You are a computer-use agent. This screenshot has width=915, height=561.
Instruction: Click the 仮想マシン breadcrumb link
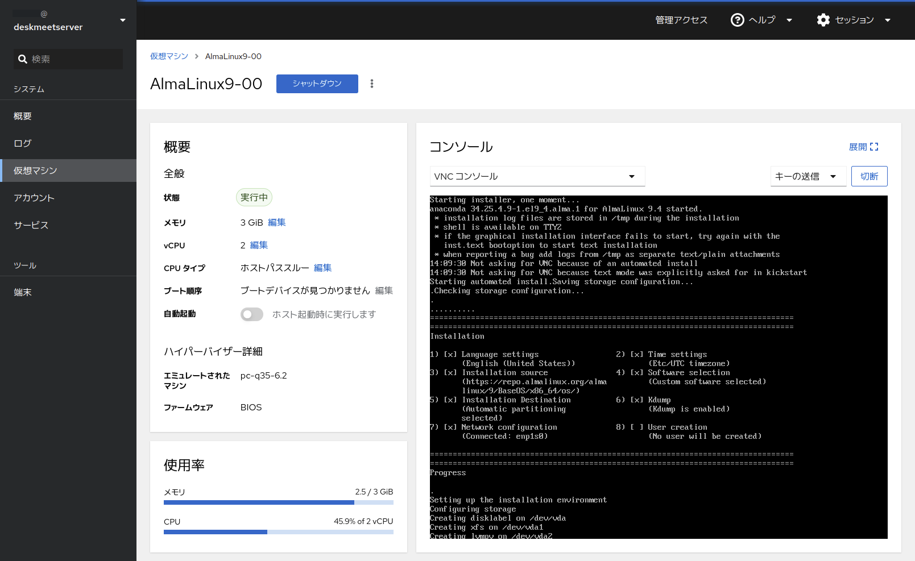pyautogui.click(x=169, y=56)
